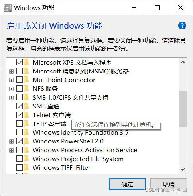Click the blue help question mark icon
Viewport: 193px width, 196px height.
pos(182,25)
